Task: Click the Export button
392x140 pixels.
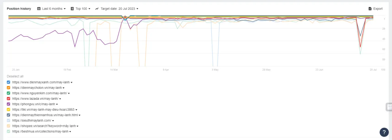Action: pos(376,9)
